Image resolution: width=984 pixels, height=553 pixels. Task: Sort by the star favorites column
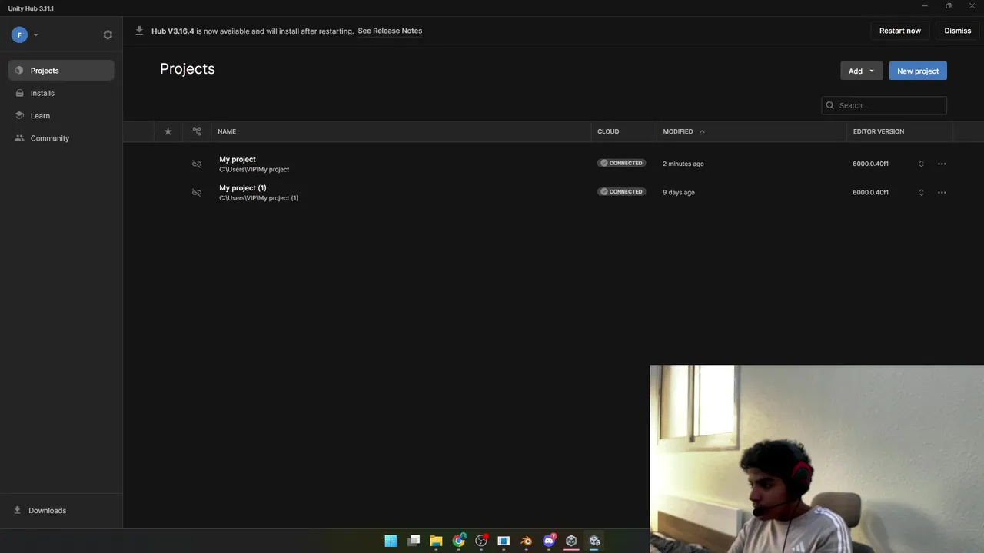[x=168, y=131]
